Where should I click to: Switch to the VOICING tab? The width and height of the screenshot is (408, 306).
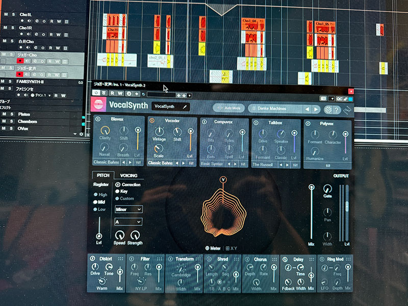129,175
